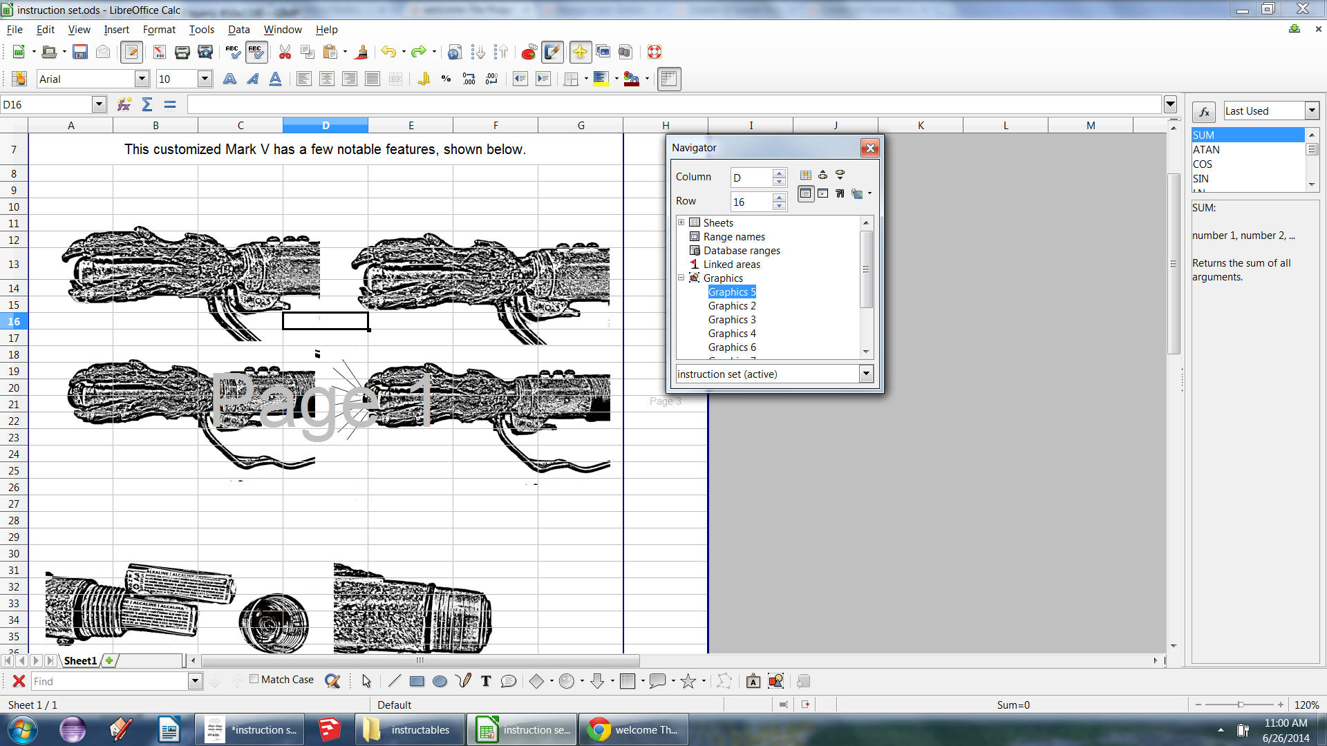1327x746 pixels.
Task: Click the Export as PDF icon
Action: 159,52
